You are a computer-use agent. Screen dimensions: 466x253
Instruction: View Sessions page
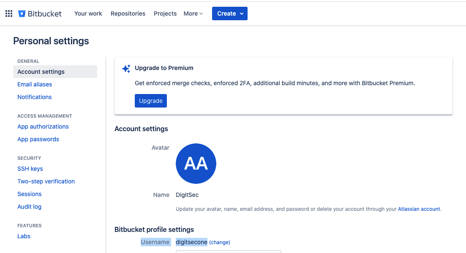pos(30,194)
